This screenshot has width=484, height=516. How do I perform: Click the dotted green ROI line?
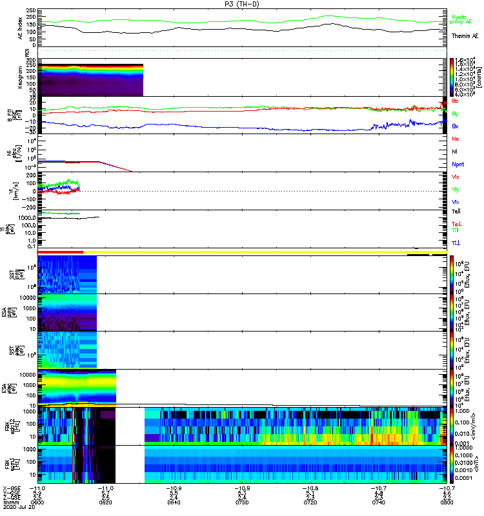(x=242, y=51)
